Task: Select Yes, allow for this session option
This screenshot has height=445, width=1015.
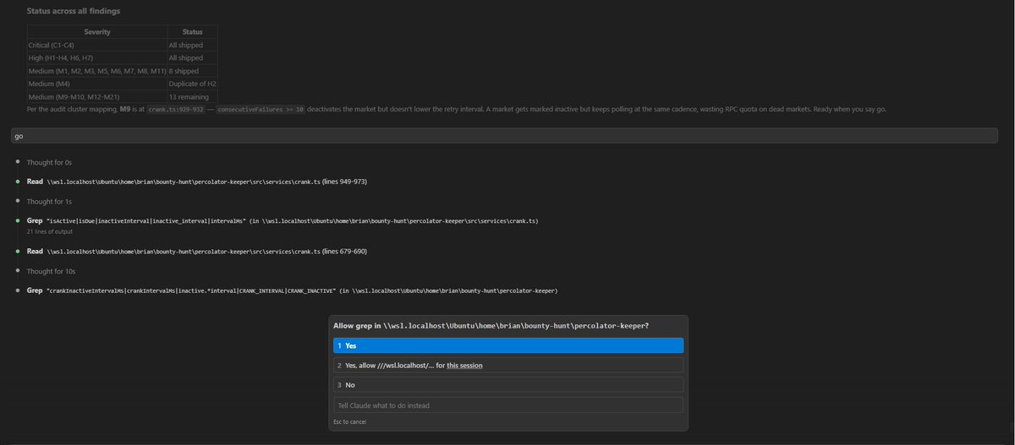Action: click(x=508, y=365)
